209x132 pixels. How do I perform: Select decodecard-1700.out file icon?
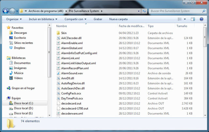tap(58, 109)
